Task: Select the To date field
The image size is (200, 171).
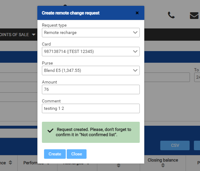Action: pos(197,77)
